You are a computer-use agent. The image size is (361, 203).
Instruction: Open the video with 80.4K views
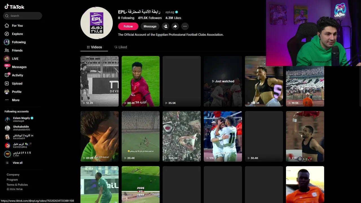(x=141, y=81)
